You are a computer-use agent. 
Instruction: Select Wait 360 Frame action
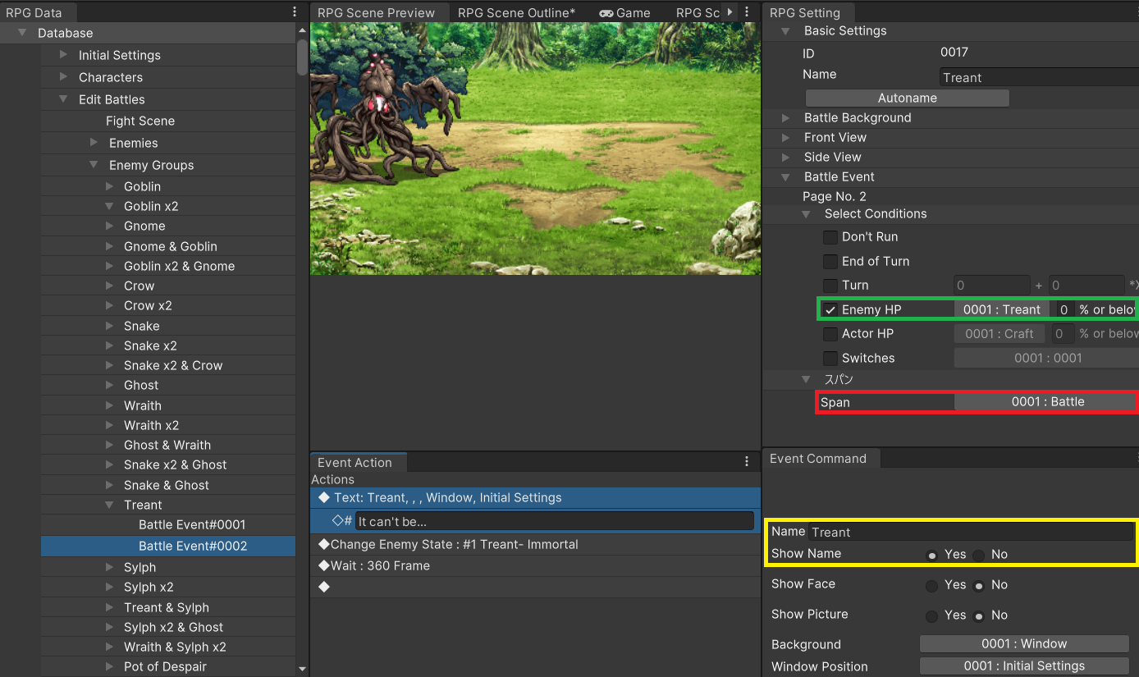coord(535,565)
